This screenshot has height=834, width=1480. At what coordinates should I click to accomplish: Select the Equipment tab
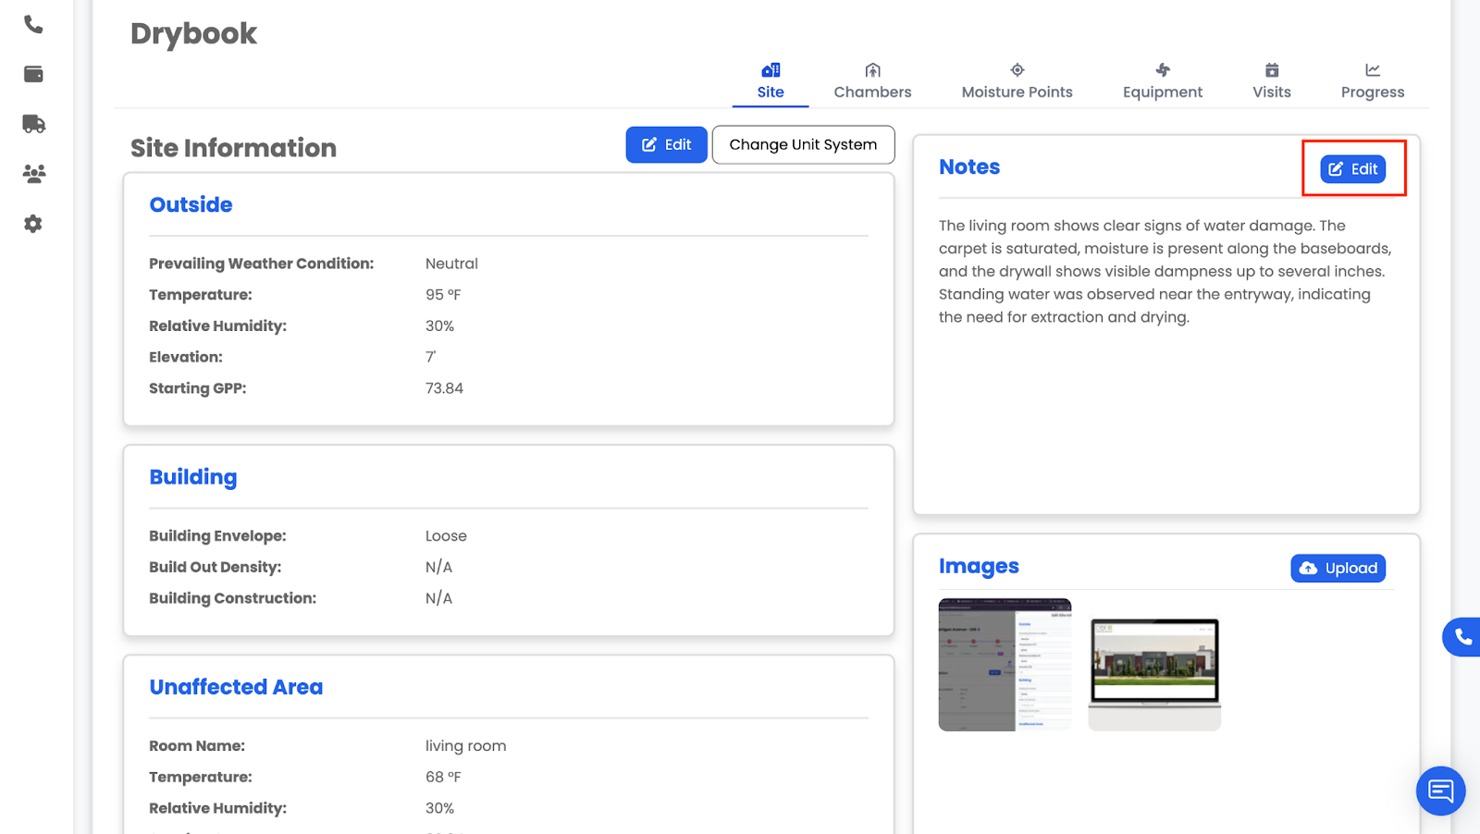[1162, 81]
